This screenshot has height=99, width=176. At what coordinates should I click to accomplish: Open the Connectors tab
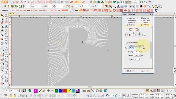pos(131,20)
